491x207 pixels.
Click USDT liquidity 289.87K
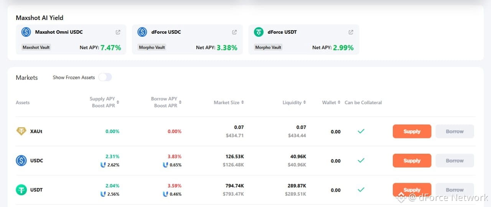tap(297, 186)
